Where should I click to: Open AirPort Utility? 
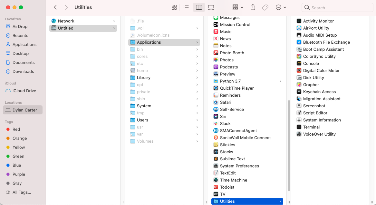click(316, 28)
